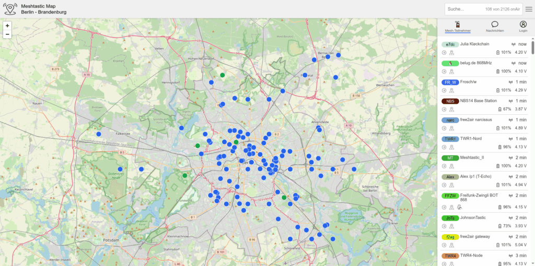This screenshot has height=266, width=535.
Task: Click map-pin person icon for Julia Kløckchain
Action: (451, 53)
